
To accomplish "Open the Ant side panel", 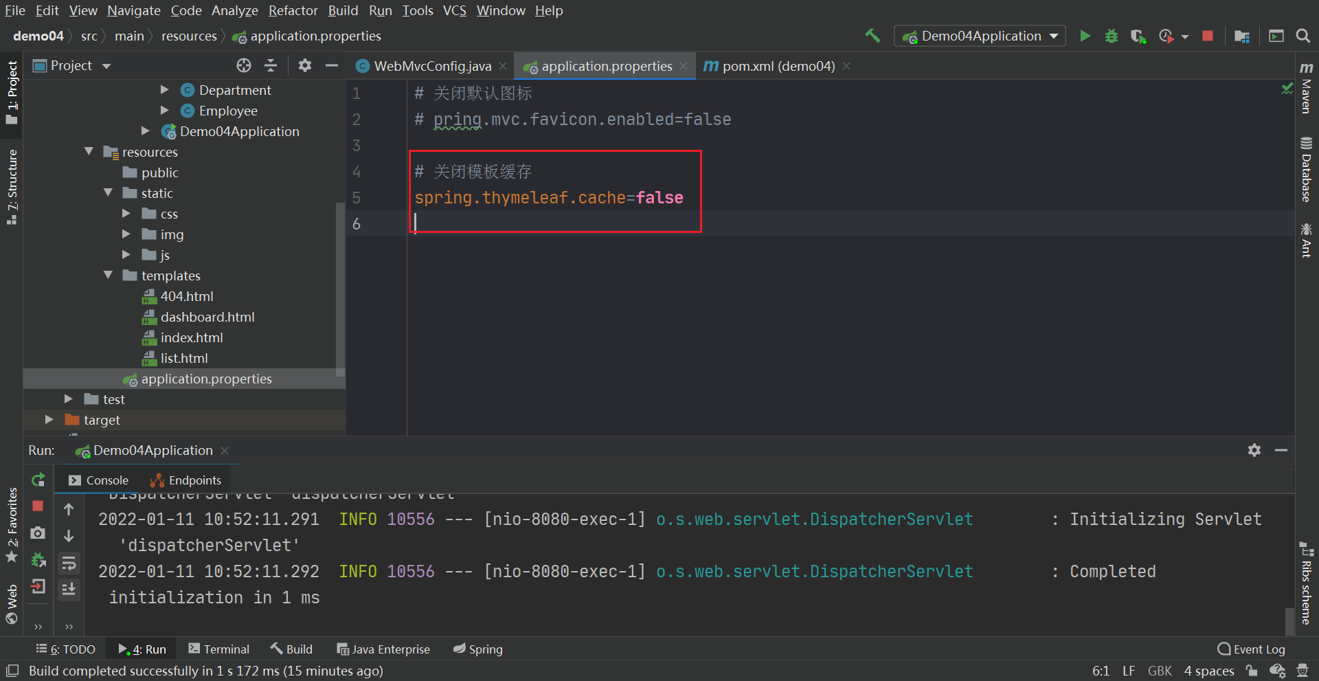I will click(1306, 240).
